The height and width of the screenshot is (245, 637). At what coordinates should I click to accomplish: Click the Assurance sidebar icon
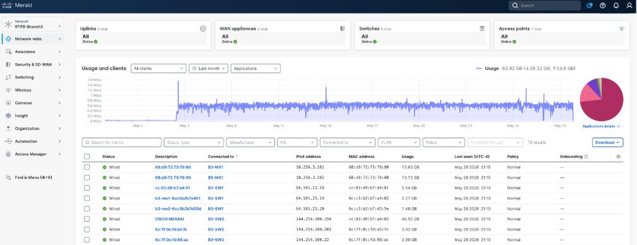pos(8,52)
